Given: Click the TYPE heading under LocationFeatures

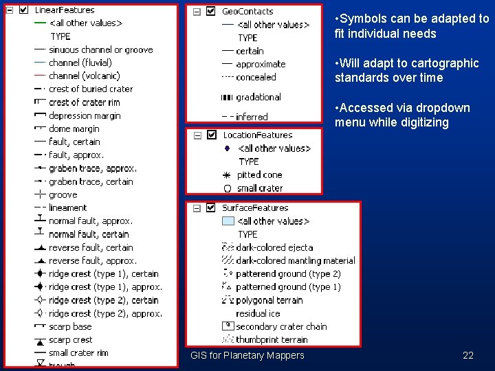Looking at the screenshot, I should click(249, 161).
